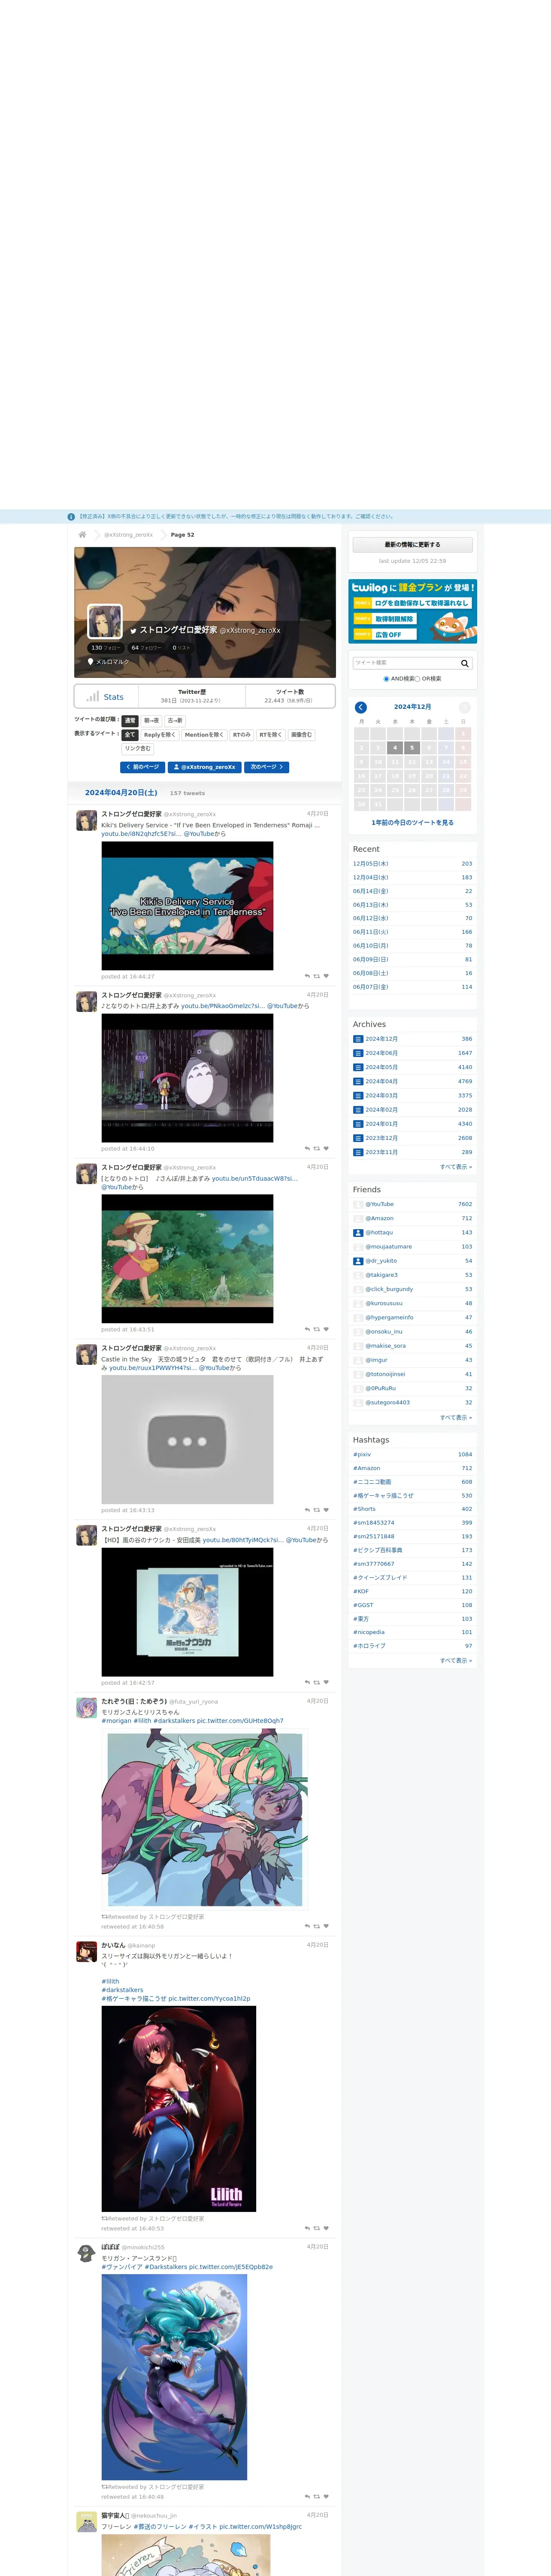Like the tweet posted at 16:44:10
This screenshot has width=551, height=2576.
(326, 1148)
